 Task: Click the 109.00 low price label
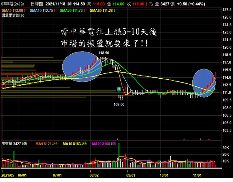(119, 104)
